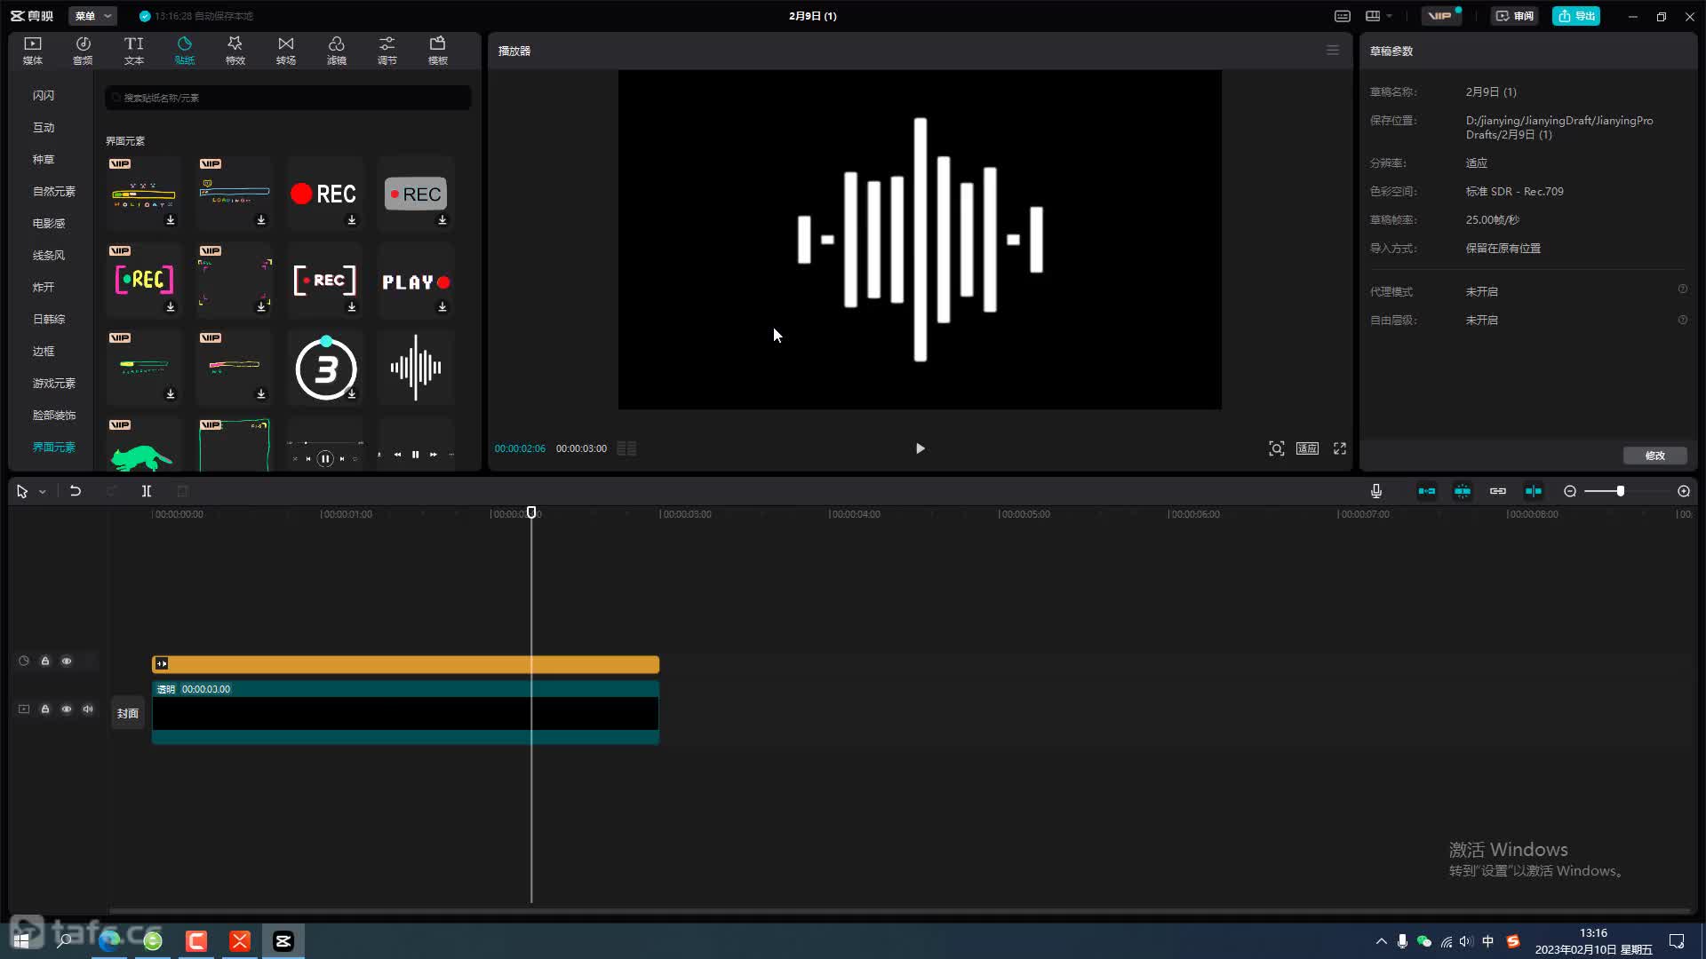Lock the sticker track
Image resolution: width=1706 pixels, height=959 pixels.
45,661
